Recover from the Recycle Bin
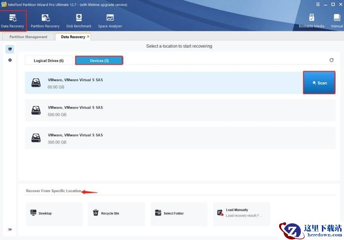 [x=116, y=214]
